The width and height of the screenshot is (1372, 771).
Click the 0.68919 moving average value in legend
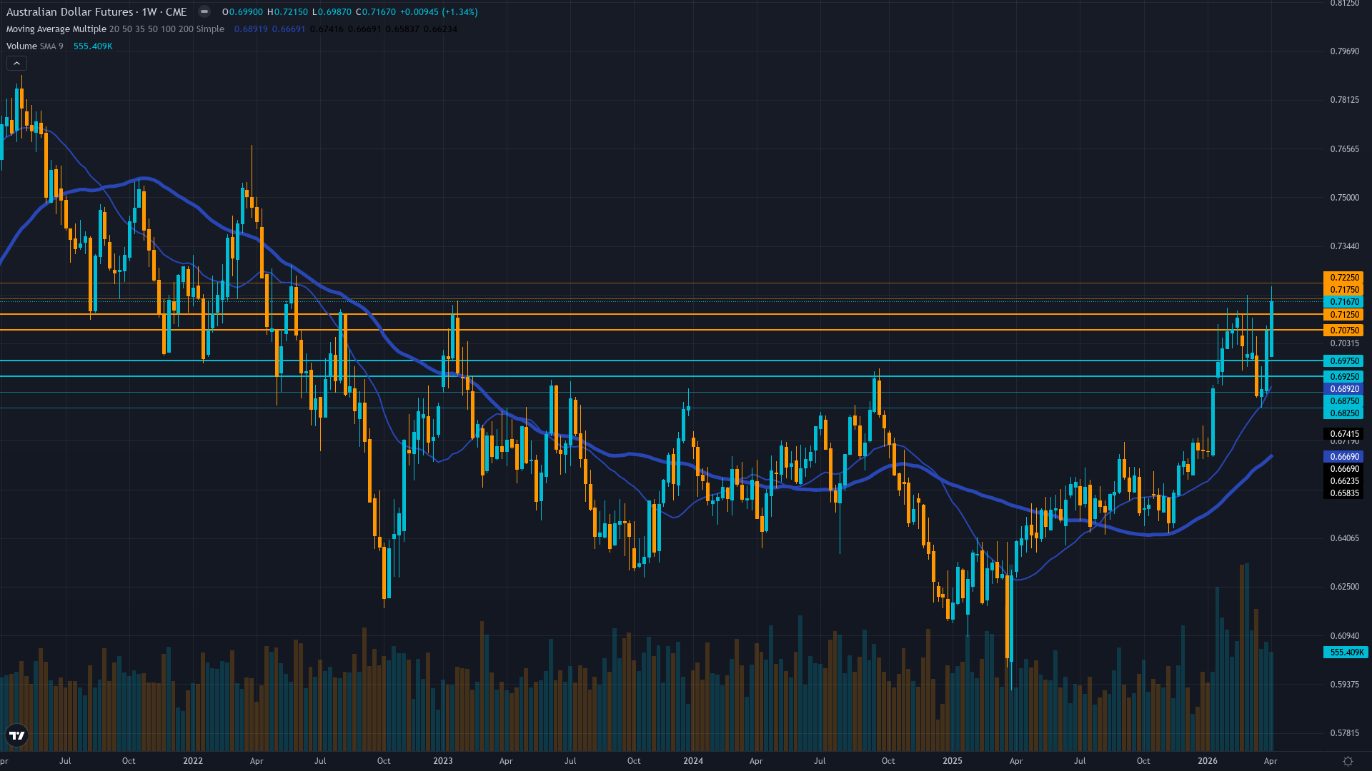click(x=251, y=29)
